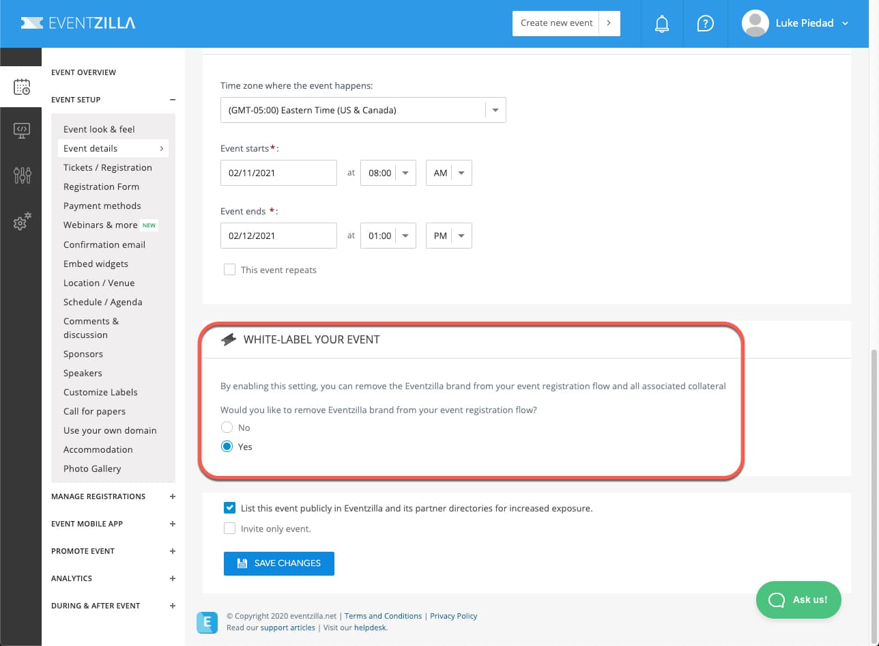The width and height of the screenshot is (879, 646).
Task: Open Comments & discussion
Action: coord(91,328)
